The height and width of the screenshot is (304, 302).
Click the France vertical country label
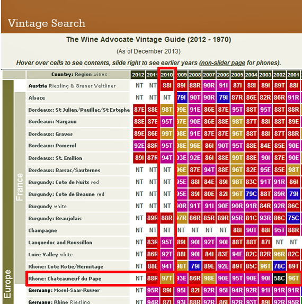point(20,187)
